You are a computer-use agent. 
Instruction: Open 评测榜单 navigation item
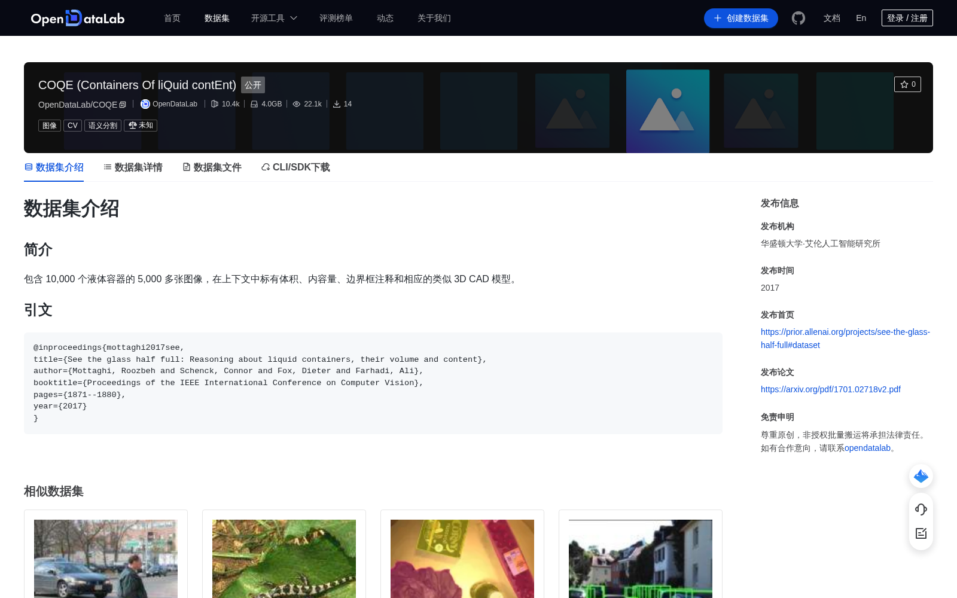point(336,18)
